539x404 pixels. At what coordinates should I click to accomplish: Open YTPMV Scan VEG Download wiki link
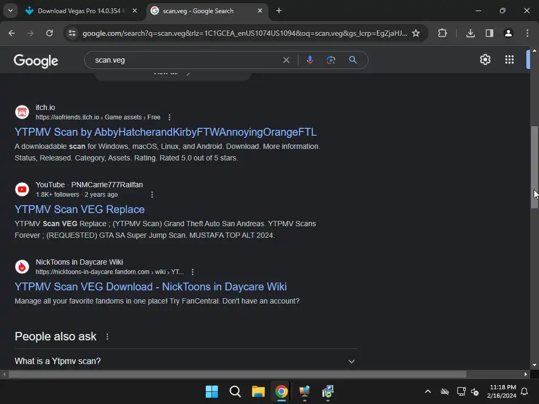[151, 287]
